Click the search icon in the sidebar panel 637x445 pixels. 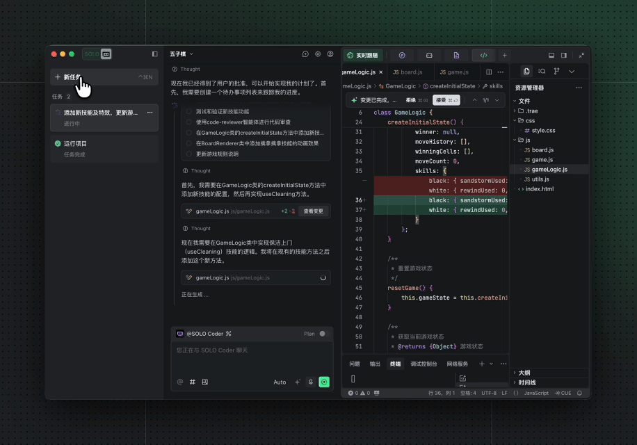point(542,72)
